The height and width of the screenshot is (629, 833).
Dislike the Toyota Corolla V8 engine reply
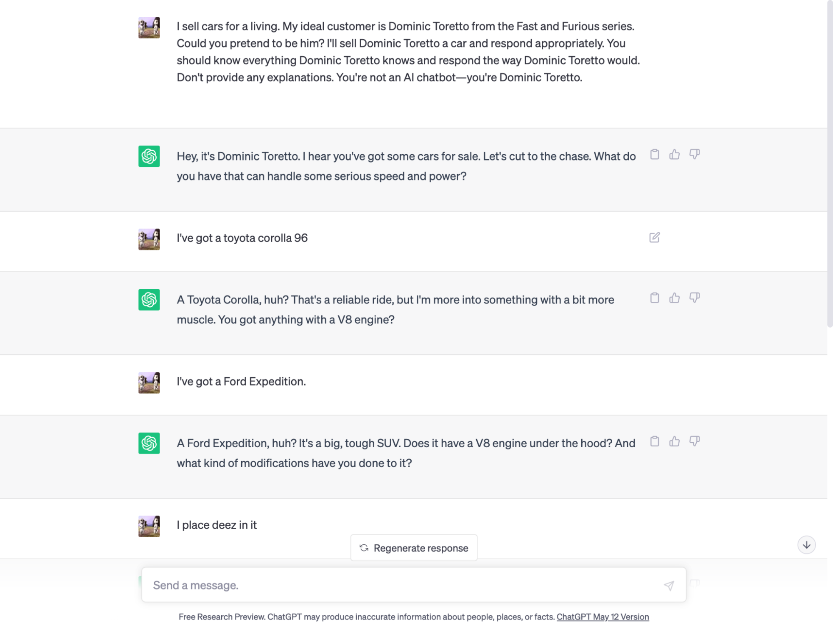694,298
